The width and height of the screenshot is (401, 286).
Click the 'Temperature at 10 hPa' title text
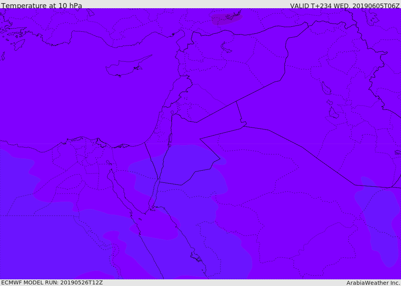pyautogui.click(x=42, y=5)
